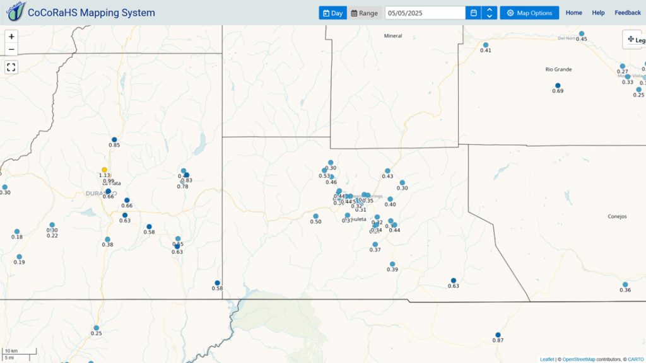
Task: Select the 0.33 station marker near Monte Vista
Action: pos(628,77)
